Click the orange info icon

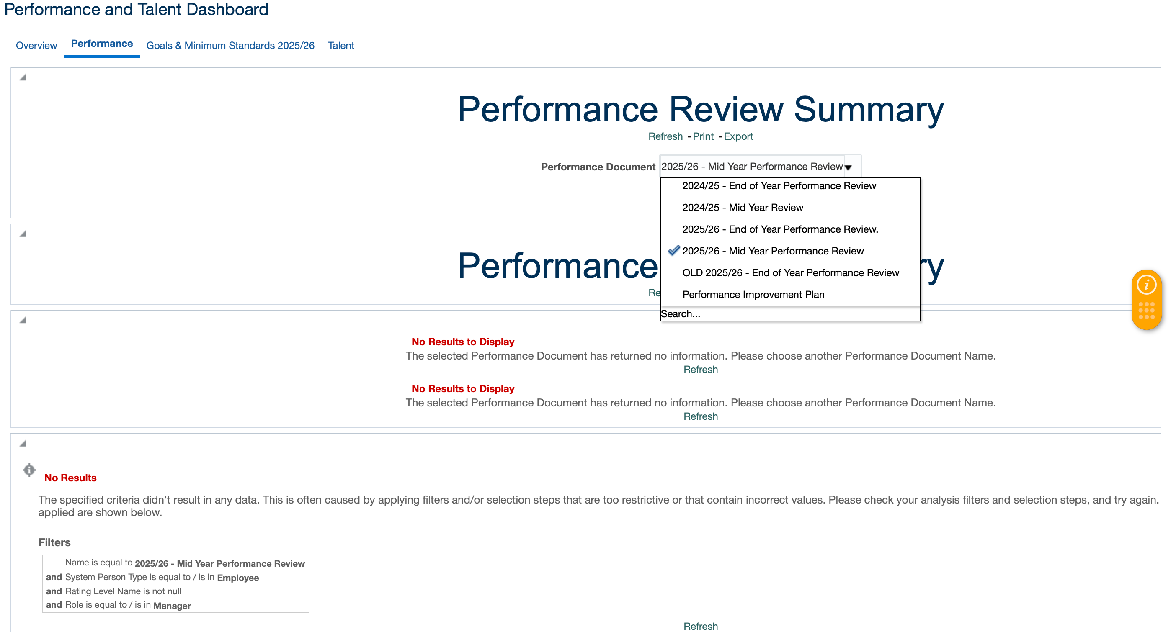1146,285
